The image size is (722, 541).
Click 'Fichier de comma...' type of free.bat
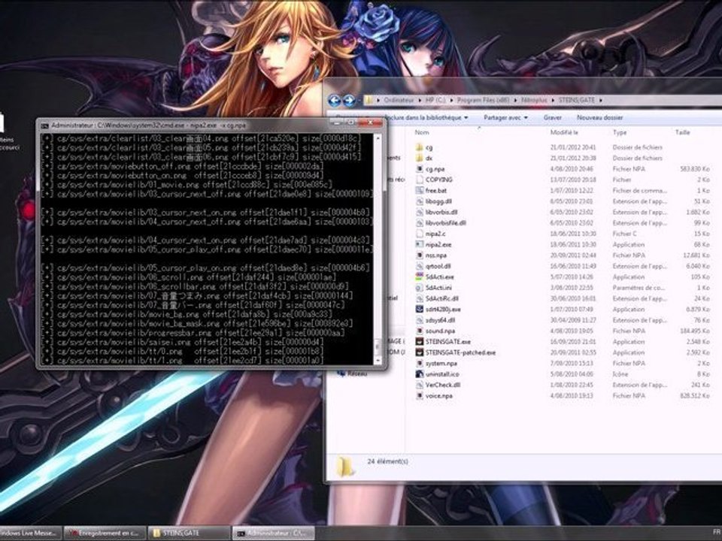[x=639, y=190]
